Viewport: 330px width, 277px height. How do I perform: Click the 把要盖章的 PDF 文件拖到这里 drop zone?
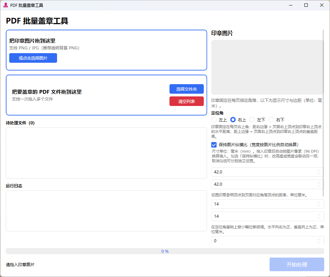click(x=107, y=95)
